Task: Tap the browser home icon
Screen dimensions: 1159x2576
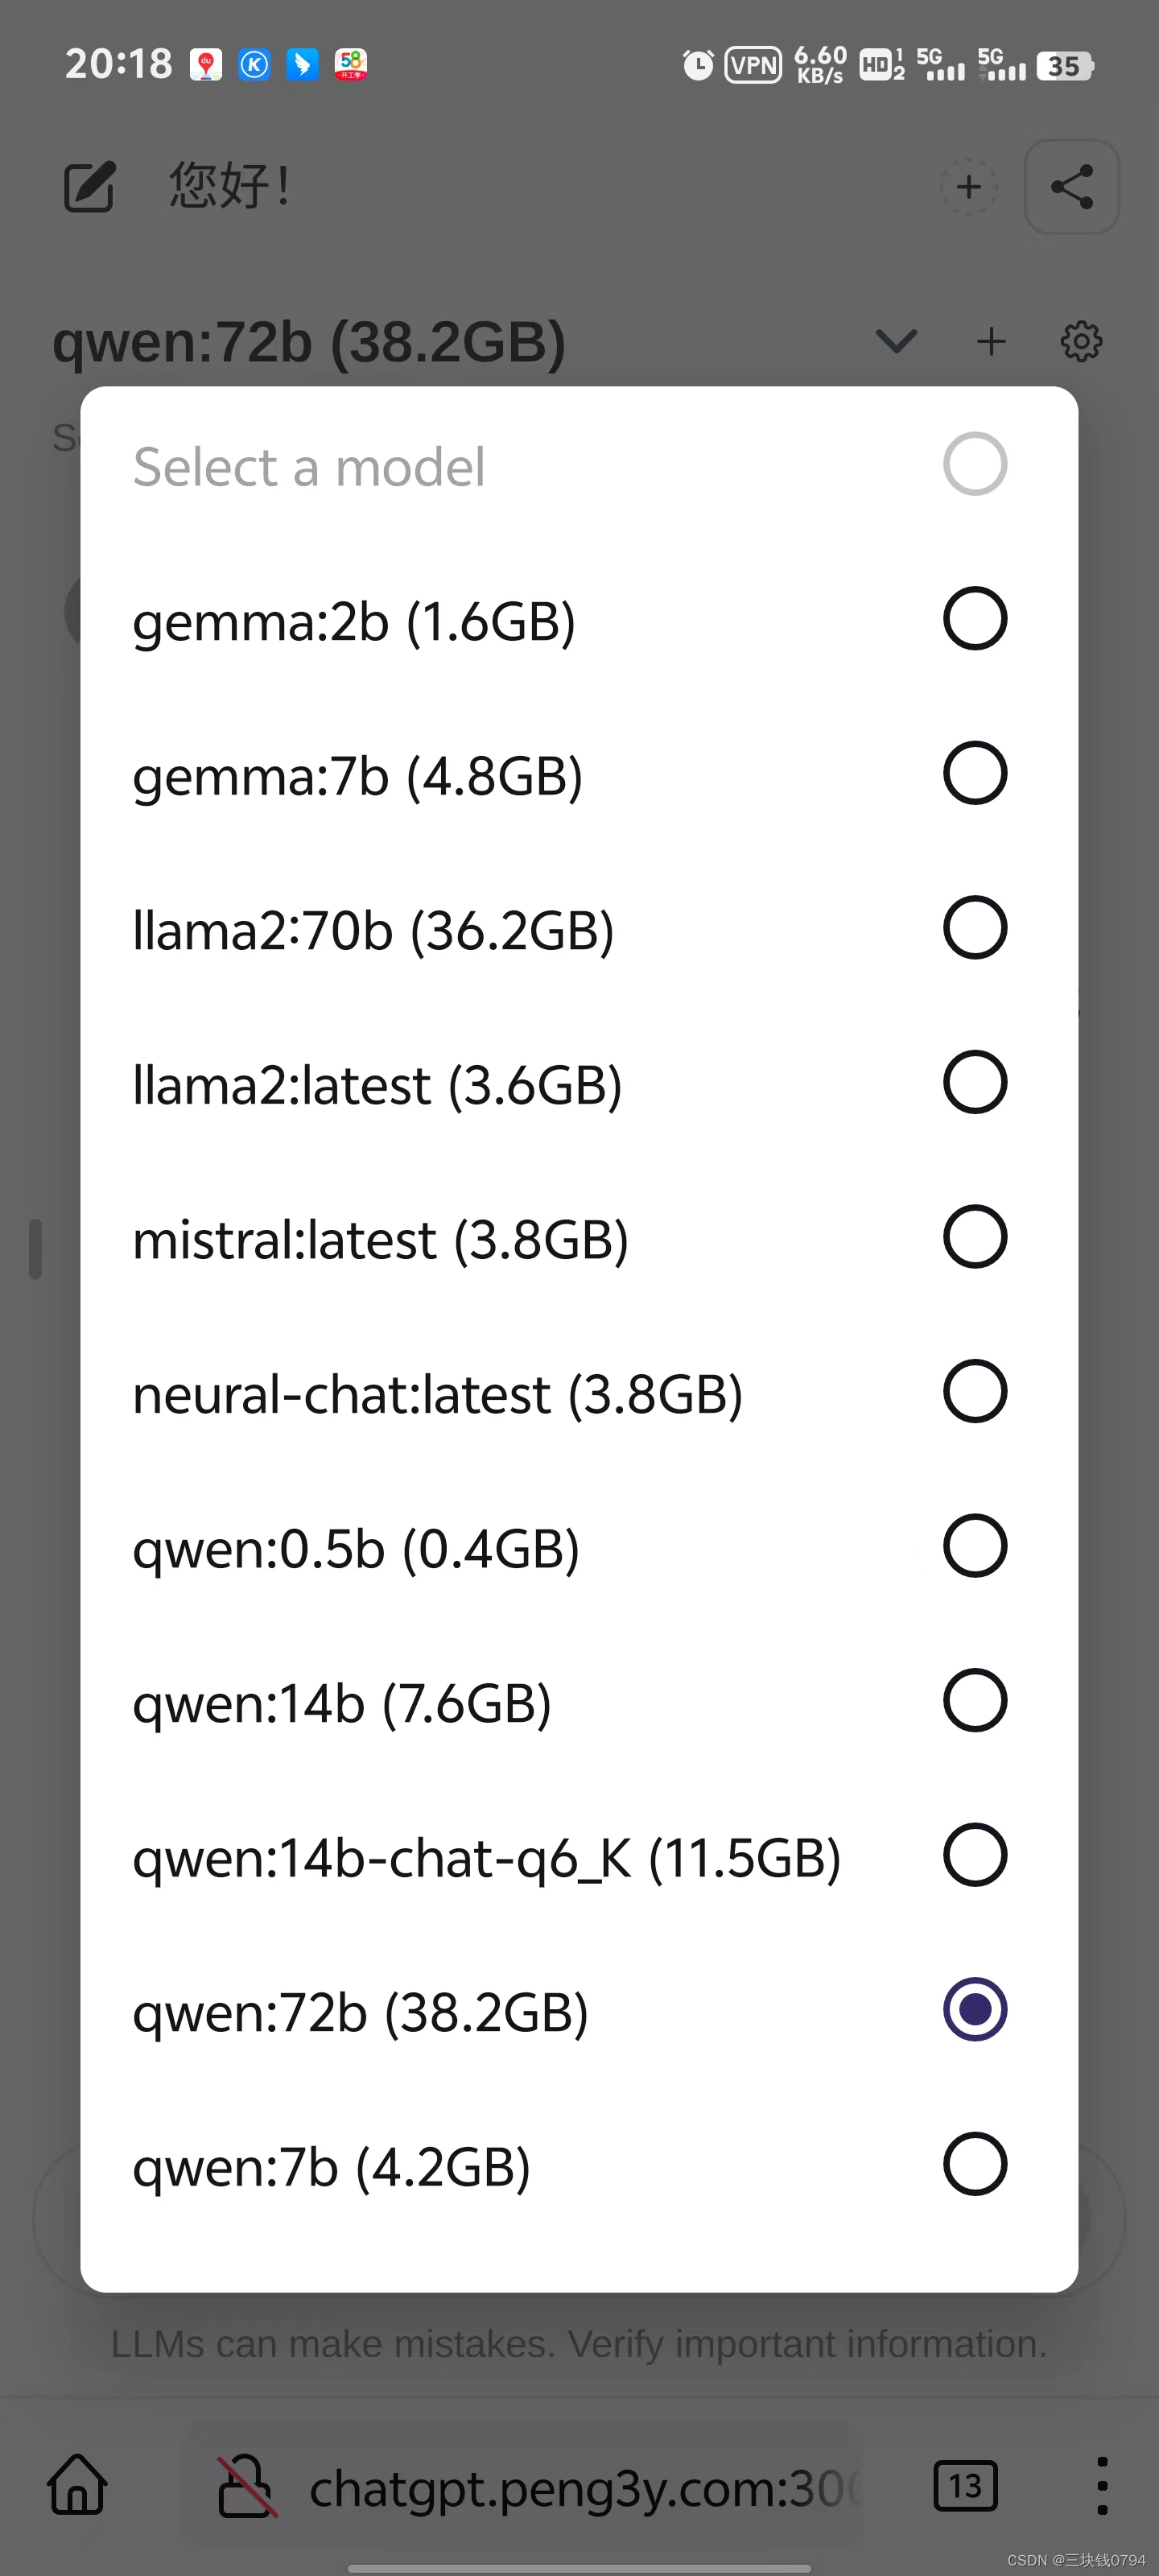Action: pos(78,2485)
